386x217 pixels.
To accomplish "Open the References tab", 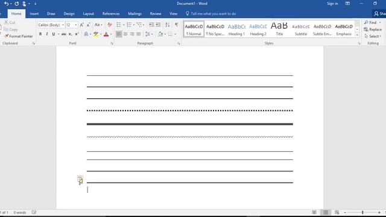I will click(x=111, y=14).
